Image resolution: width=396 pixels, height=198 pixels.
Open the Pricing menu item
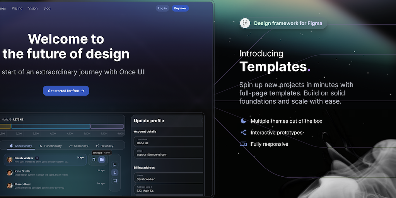[17, 9]
